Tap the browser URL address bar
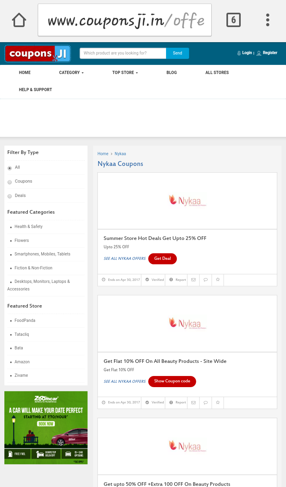 pyautogui.click(x=125, y=20)
